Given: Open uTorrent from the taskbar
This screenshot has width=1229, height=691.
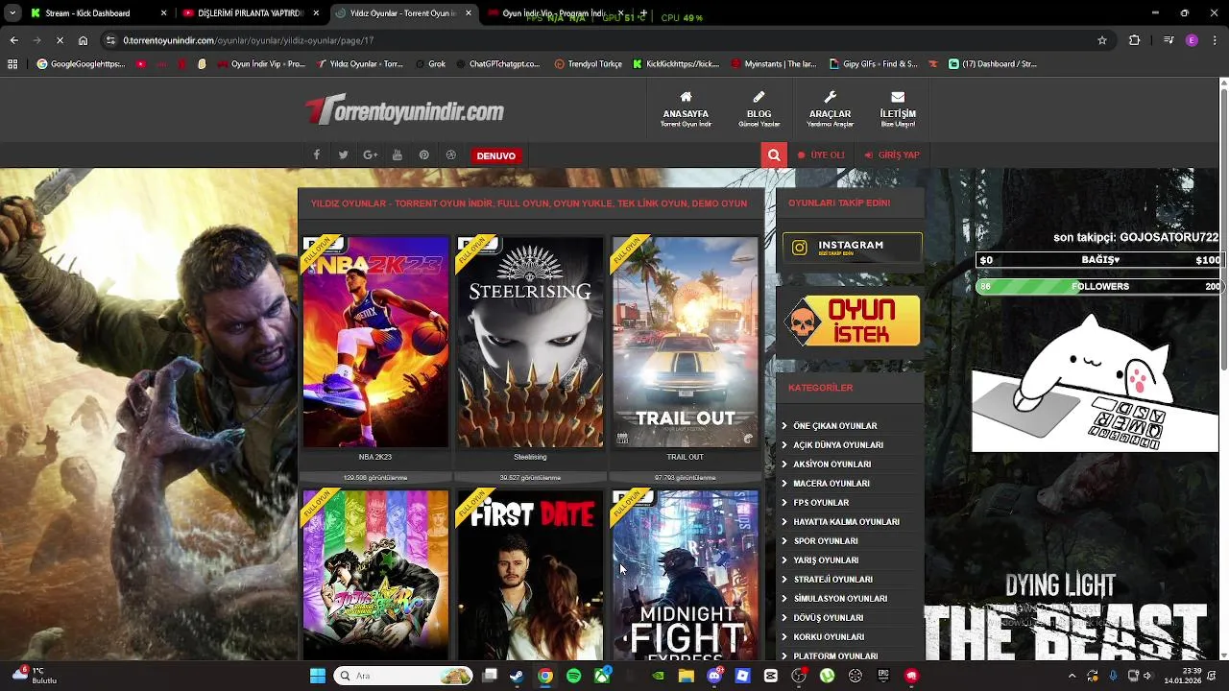Looking at the screenshot, I should tap(827, 676).
